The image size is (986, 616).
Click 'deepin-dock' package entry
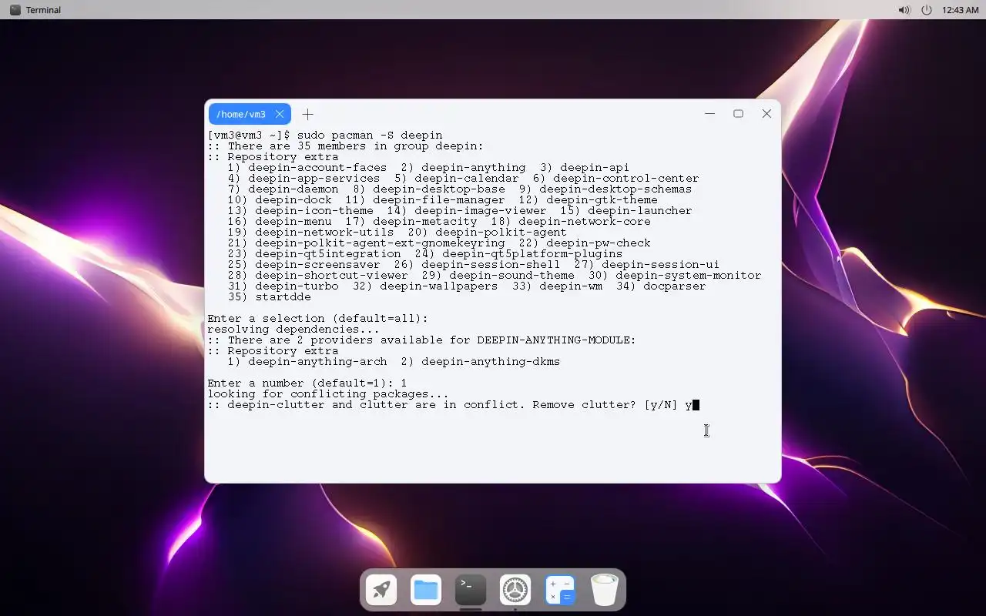coord(293,199)
